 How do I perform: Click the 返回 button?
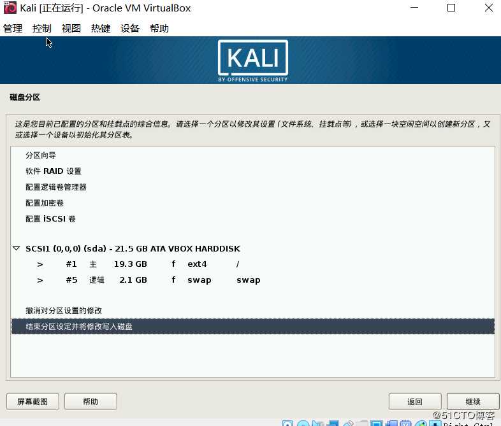415,401
